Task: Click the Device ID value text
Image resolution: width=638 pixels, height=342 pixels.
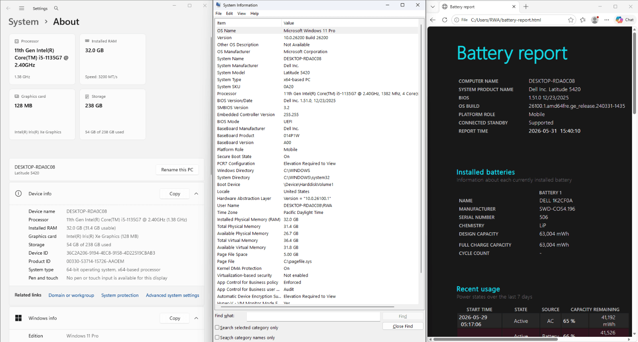Action: click(111, 253)
